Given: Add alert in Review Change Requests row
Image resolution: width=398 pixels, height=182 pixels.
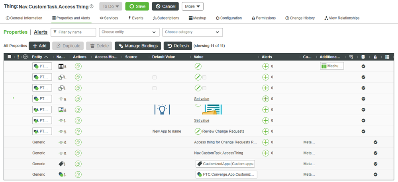Looking at the screenshot, I should point(265,132).
